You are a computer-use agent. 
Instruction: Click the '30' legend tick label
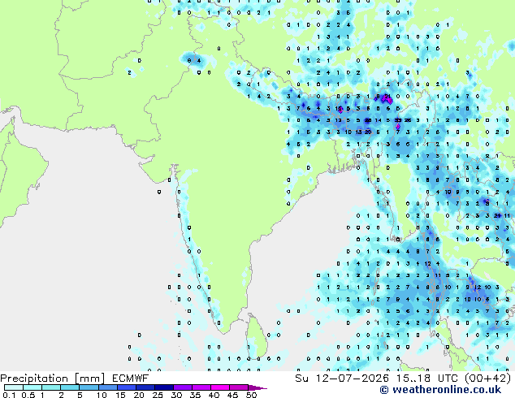[x=177, y=395]
